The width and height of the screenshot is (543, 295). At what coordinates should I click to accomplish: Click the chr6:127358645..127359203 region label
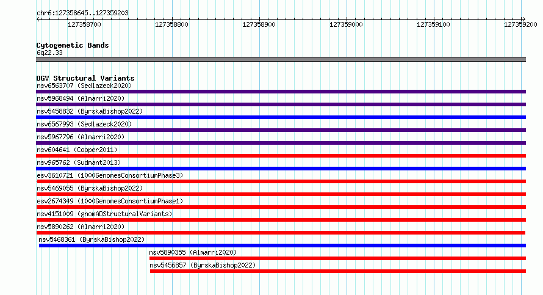[x=82, y=13]
